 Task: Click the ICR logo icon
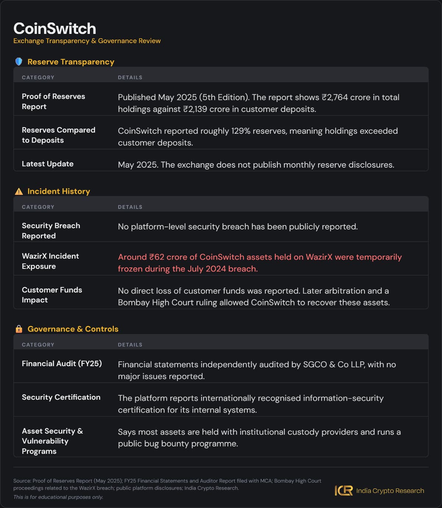(x=343, y=491)
